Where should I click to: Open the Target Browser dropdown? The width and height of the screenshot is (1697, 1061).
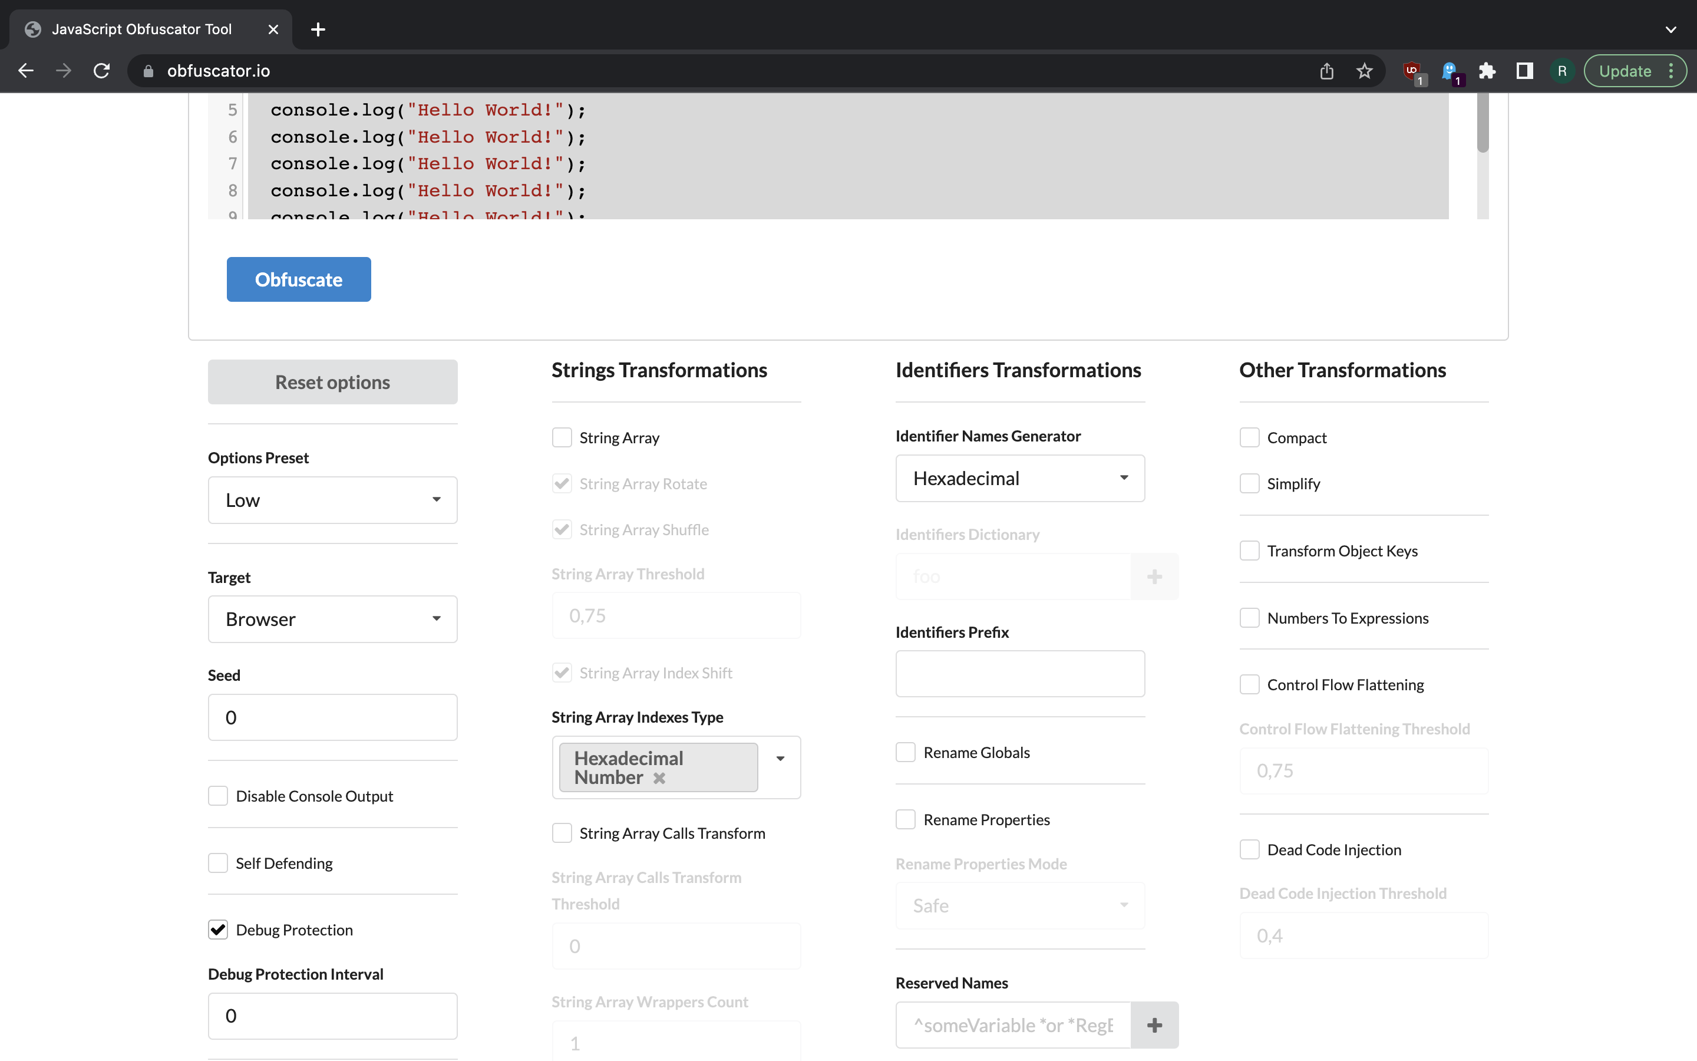[x=332, y=619]
